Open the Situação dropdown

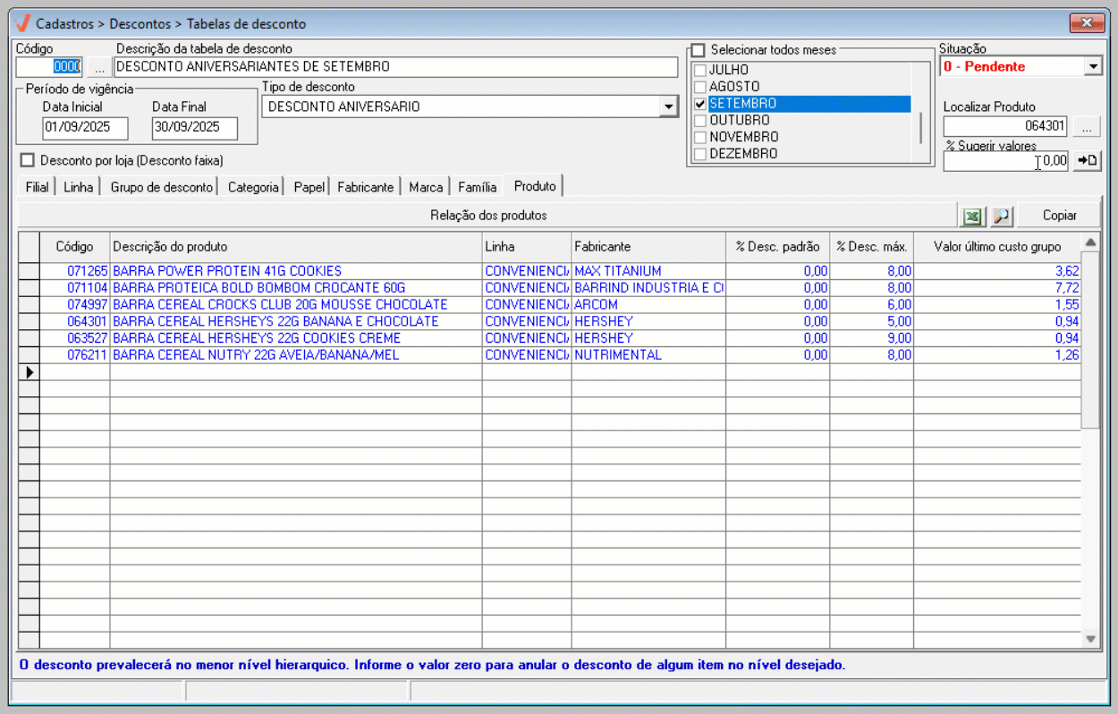tap(1093, 67)
